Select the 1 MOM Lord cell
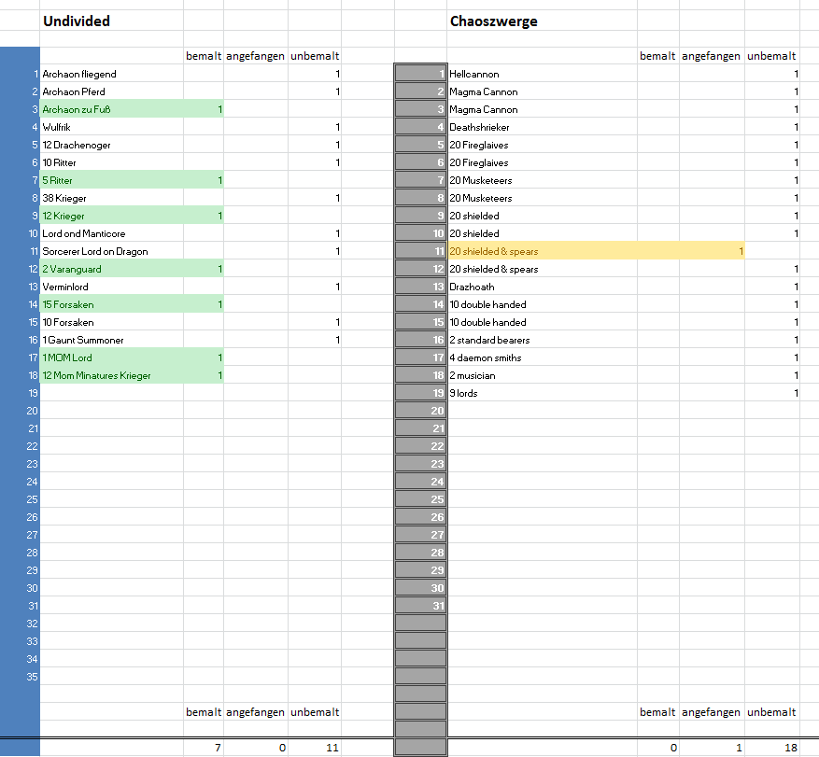Screen dimensions: 819x757 click(112, 358)
